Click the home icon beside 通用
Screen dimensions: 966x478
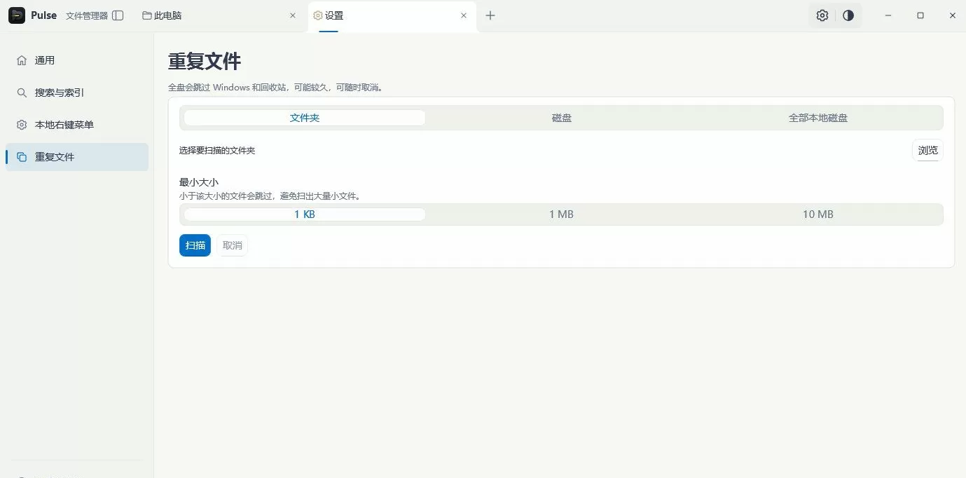22,60
